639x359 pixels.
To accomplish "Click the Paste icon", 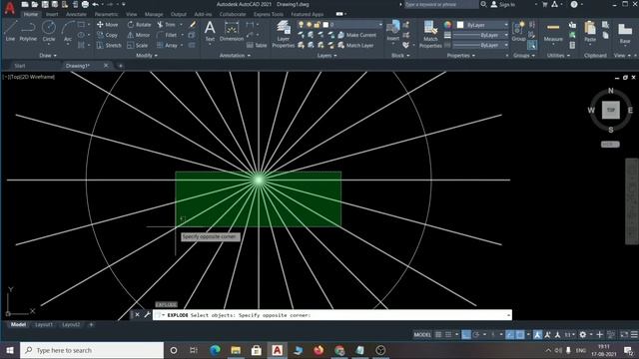I will [590, 32].
